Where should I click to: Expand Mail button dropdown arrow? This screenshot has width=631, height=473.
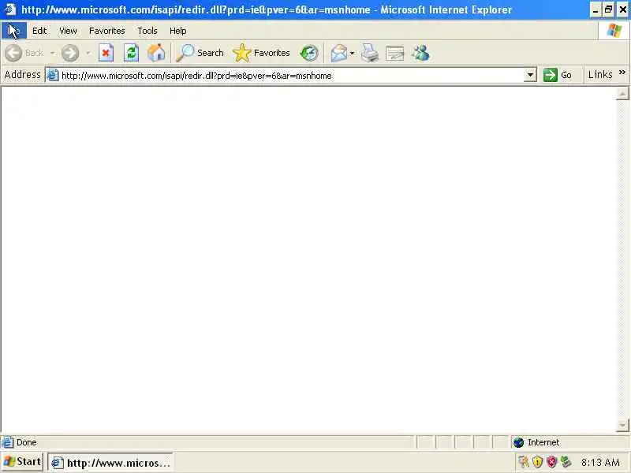coord(352,53)
